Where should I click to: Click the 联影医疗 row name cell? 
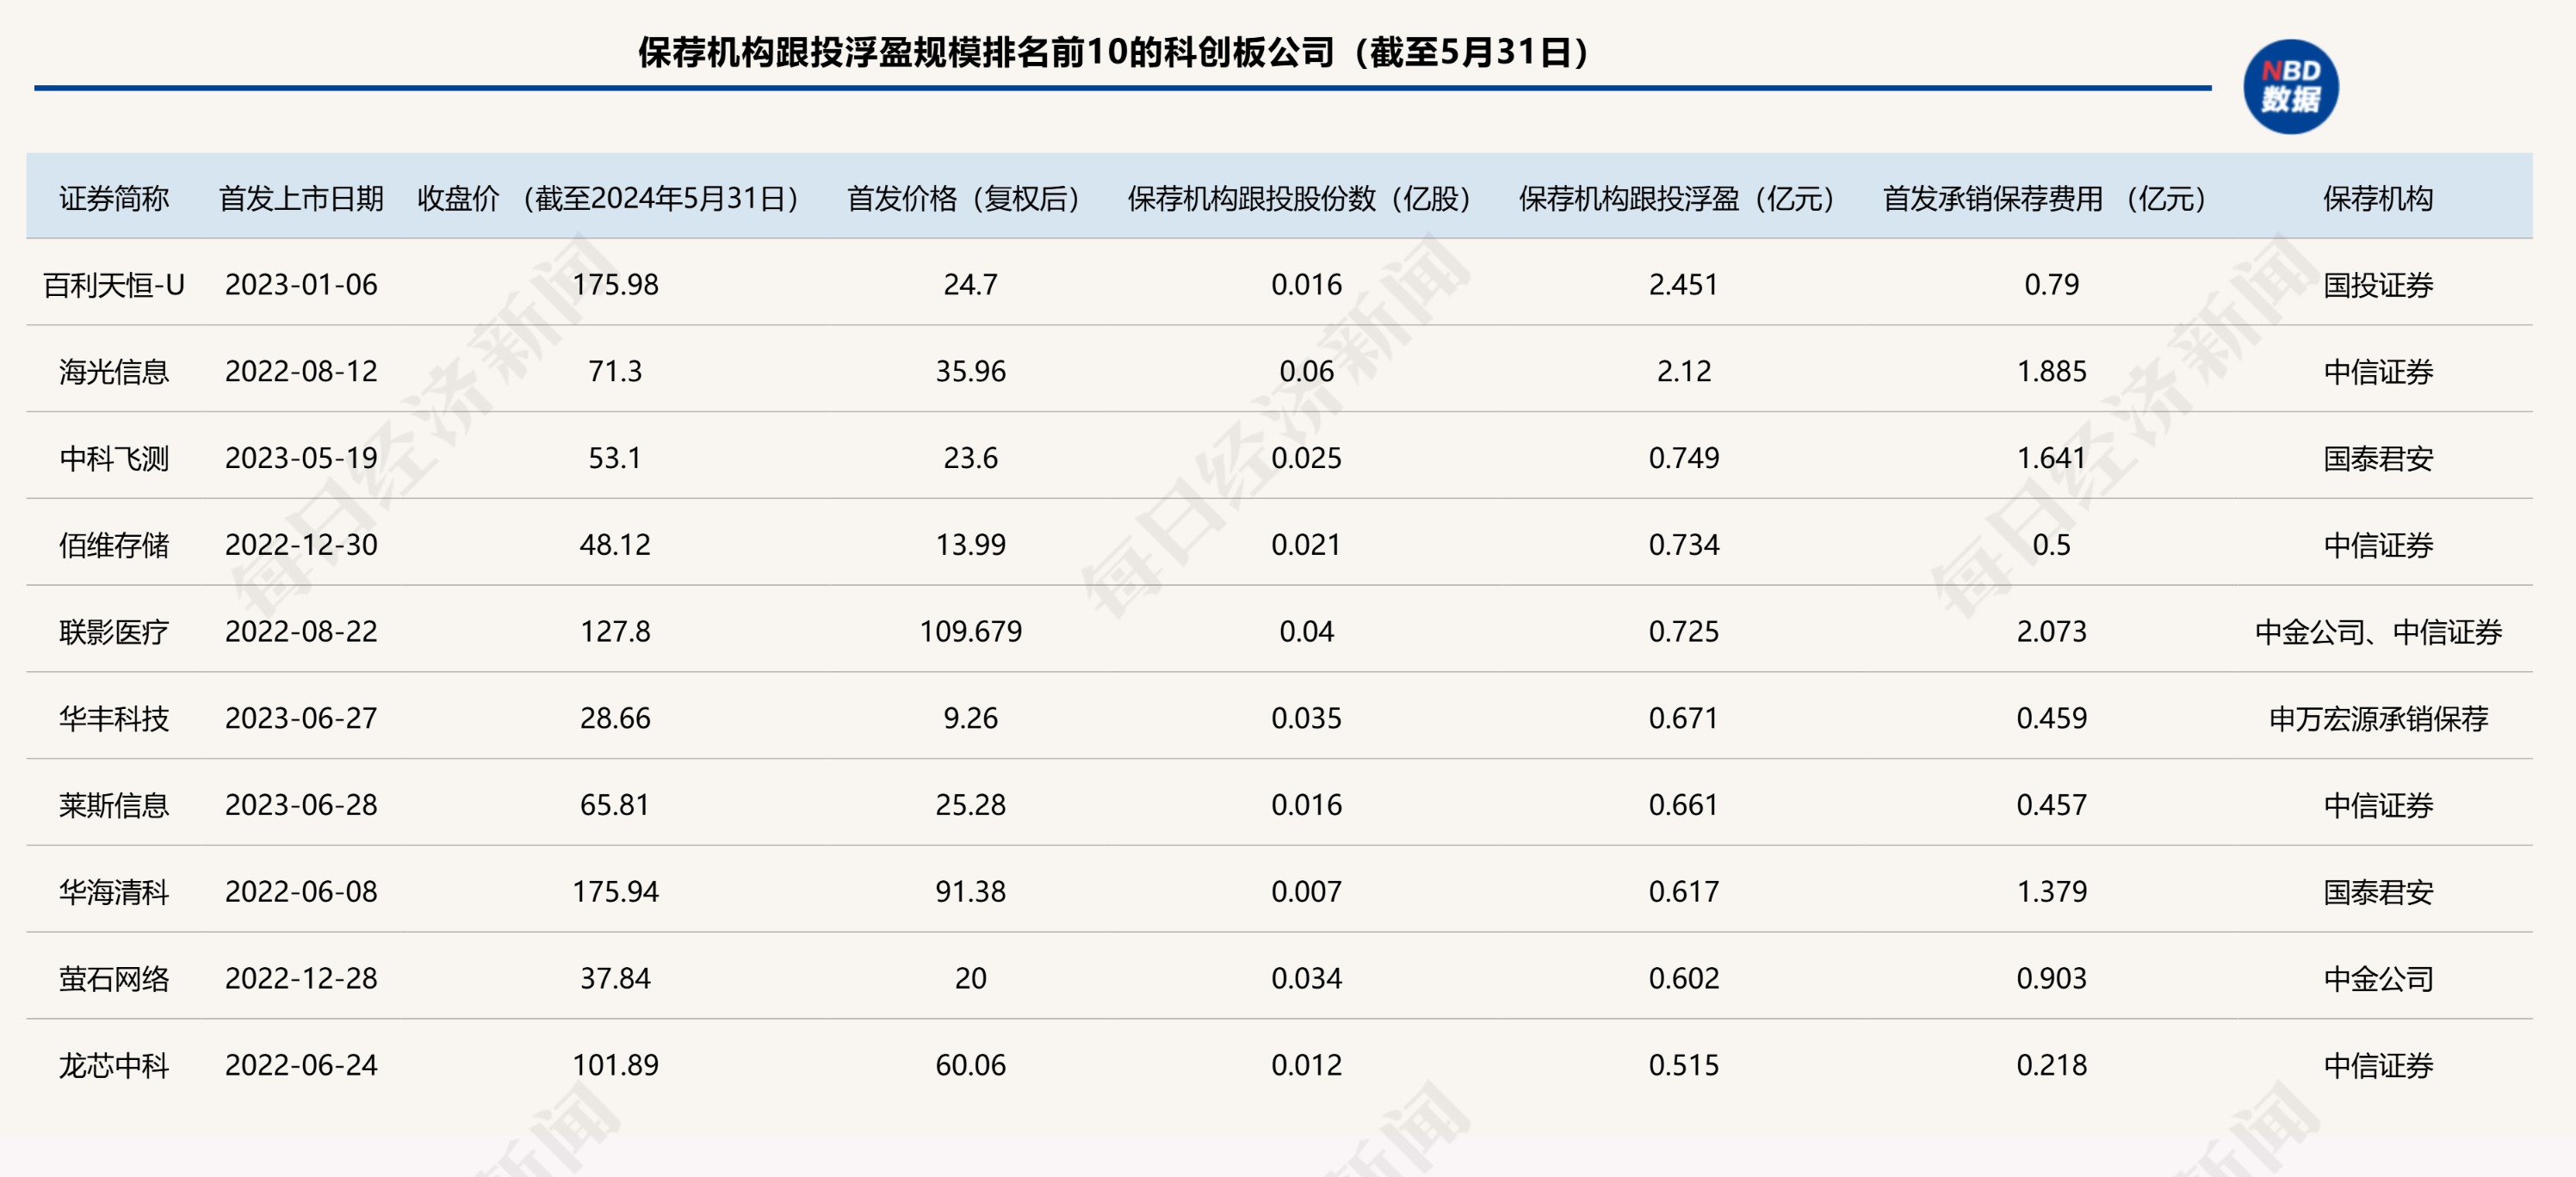pyautogui.click(x=114, y=632)
